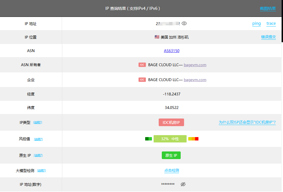This screenshot has width=283, height=192.
Task: Open explanation link beside risk value
Action: [38, 139]
